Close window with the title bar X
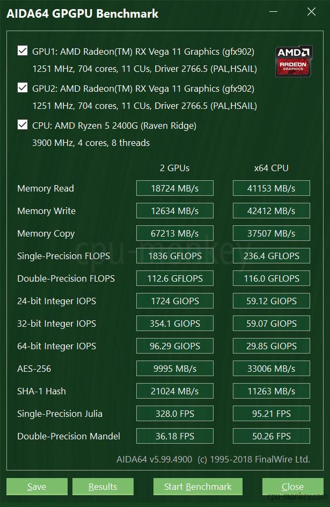330x507 pixels. coord(311,12)
